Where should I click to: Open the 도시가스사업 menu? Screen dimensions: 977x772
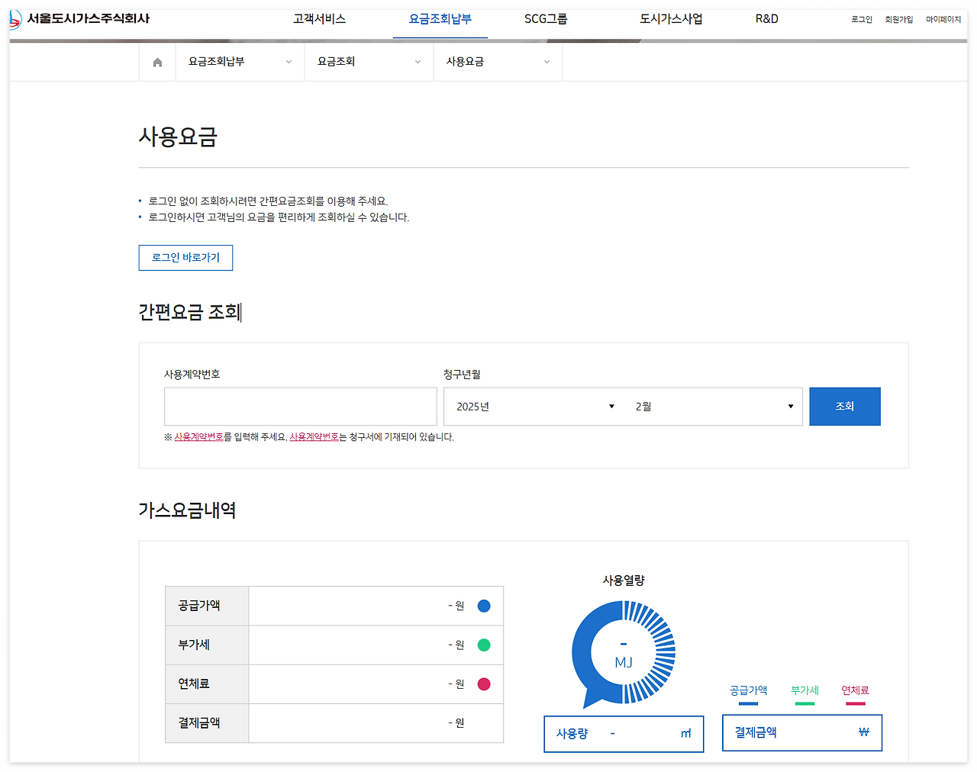(671, 19)
